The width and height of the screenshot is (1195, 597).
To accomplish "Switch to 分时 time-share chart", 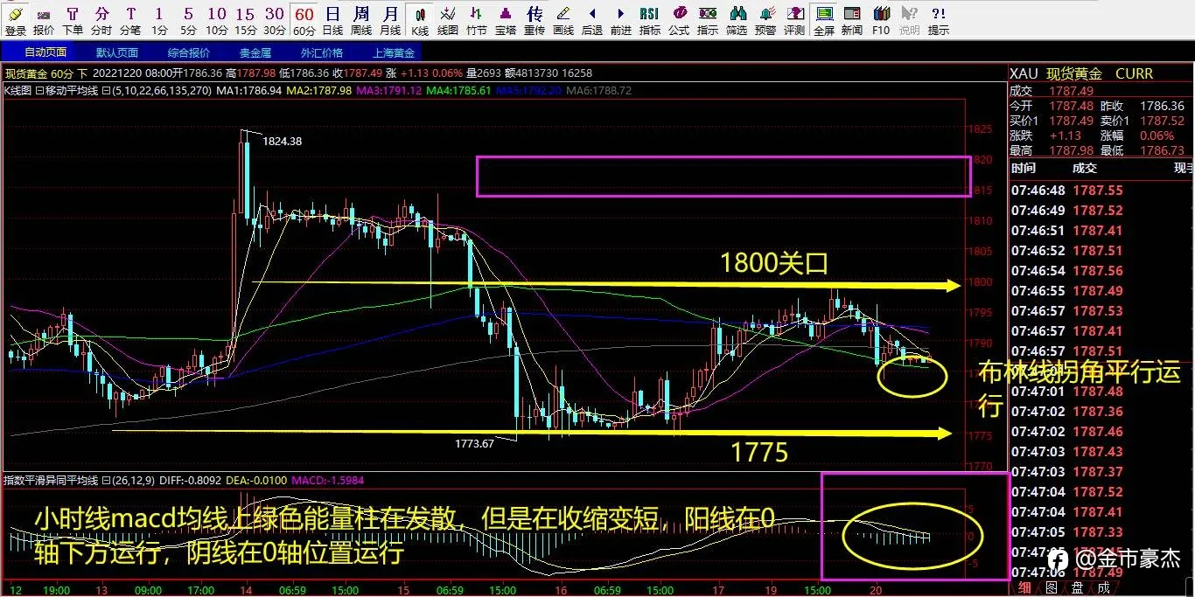I will point(101,20).
